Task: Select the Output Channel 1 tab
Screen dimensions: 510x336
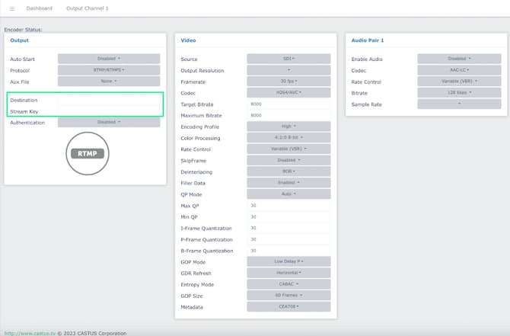Action: pyautogui.click(x=88, y=8)
